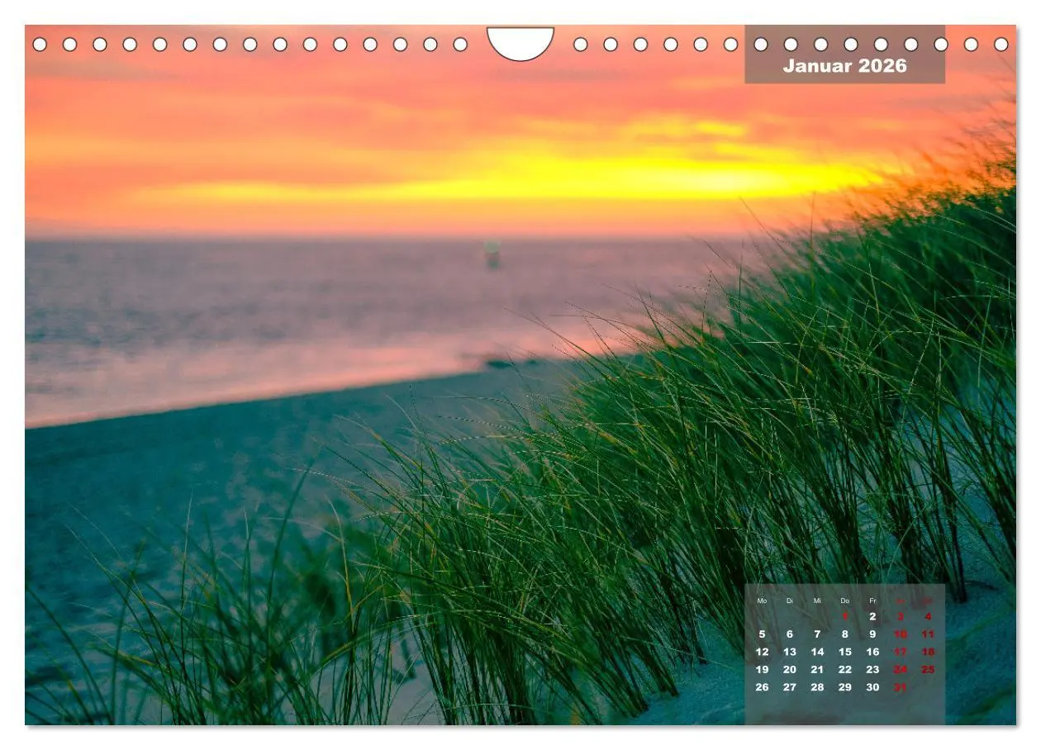This screenshot has height=750, width=1041.
Task: Choose Friday date 9
Action: click(872, 634)
